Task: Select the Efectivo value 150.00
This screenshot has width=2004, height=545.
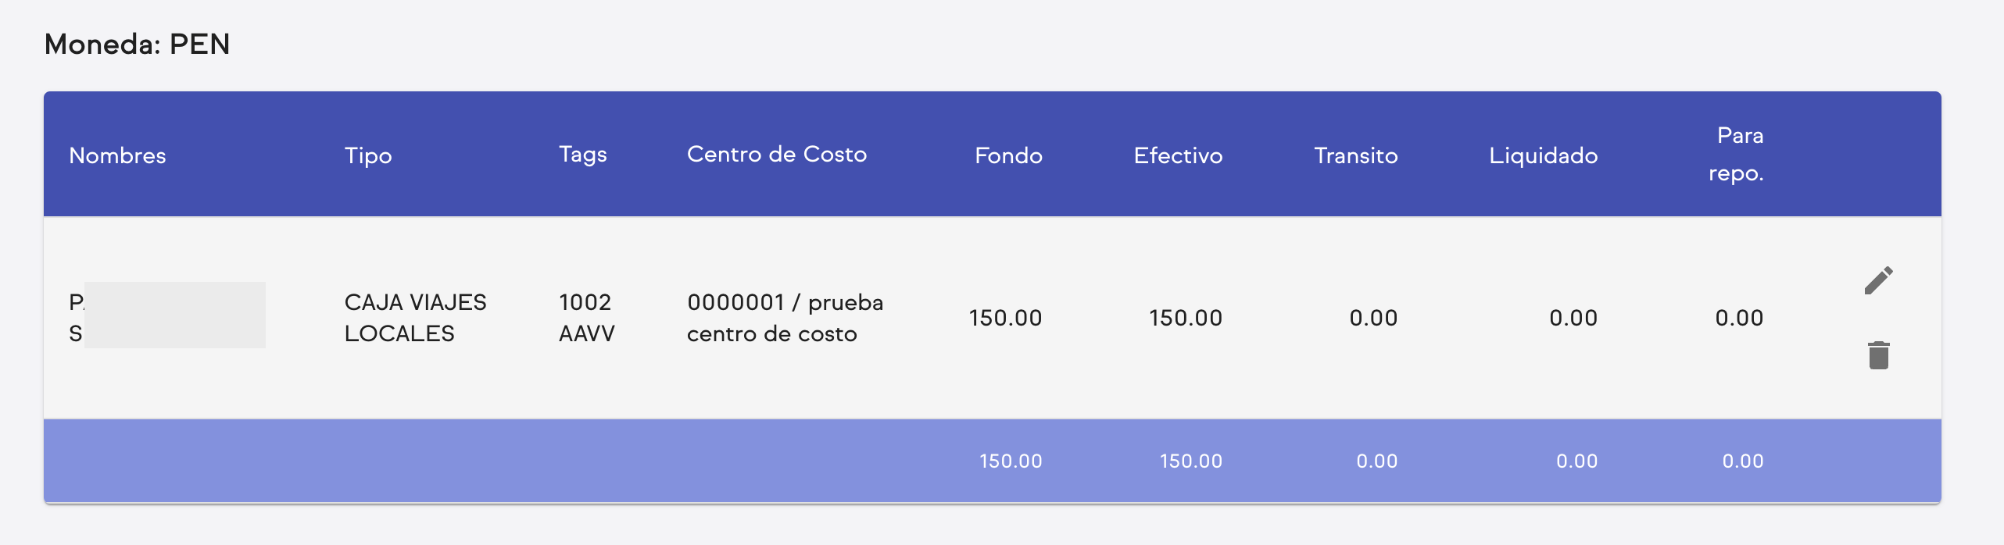Action: coord(1185,318)
